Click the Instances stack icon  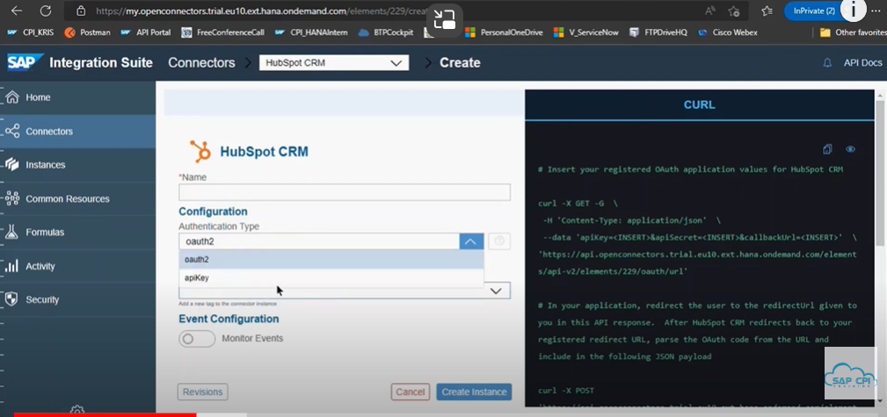tap(12, 164)
